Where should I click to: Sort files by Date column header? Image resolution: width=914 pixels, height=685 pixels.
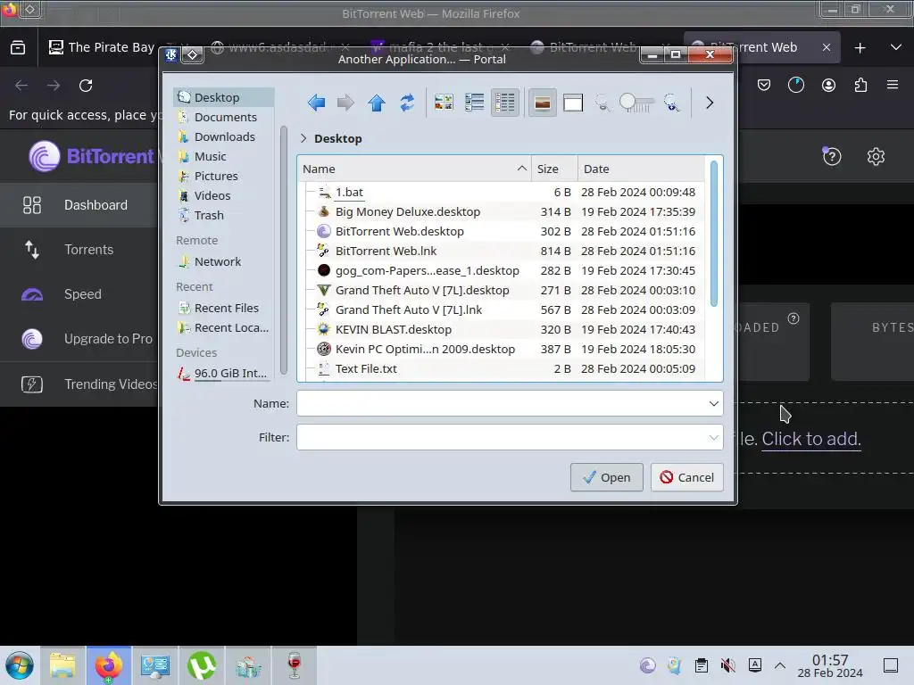pos(641,169)
